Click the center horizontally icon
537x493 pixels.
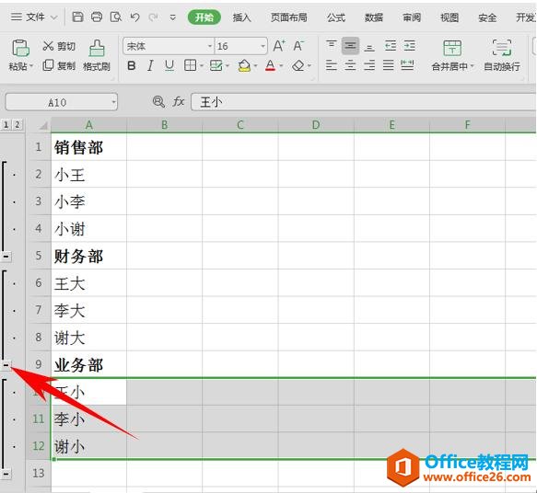coord(350,65)
